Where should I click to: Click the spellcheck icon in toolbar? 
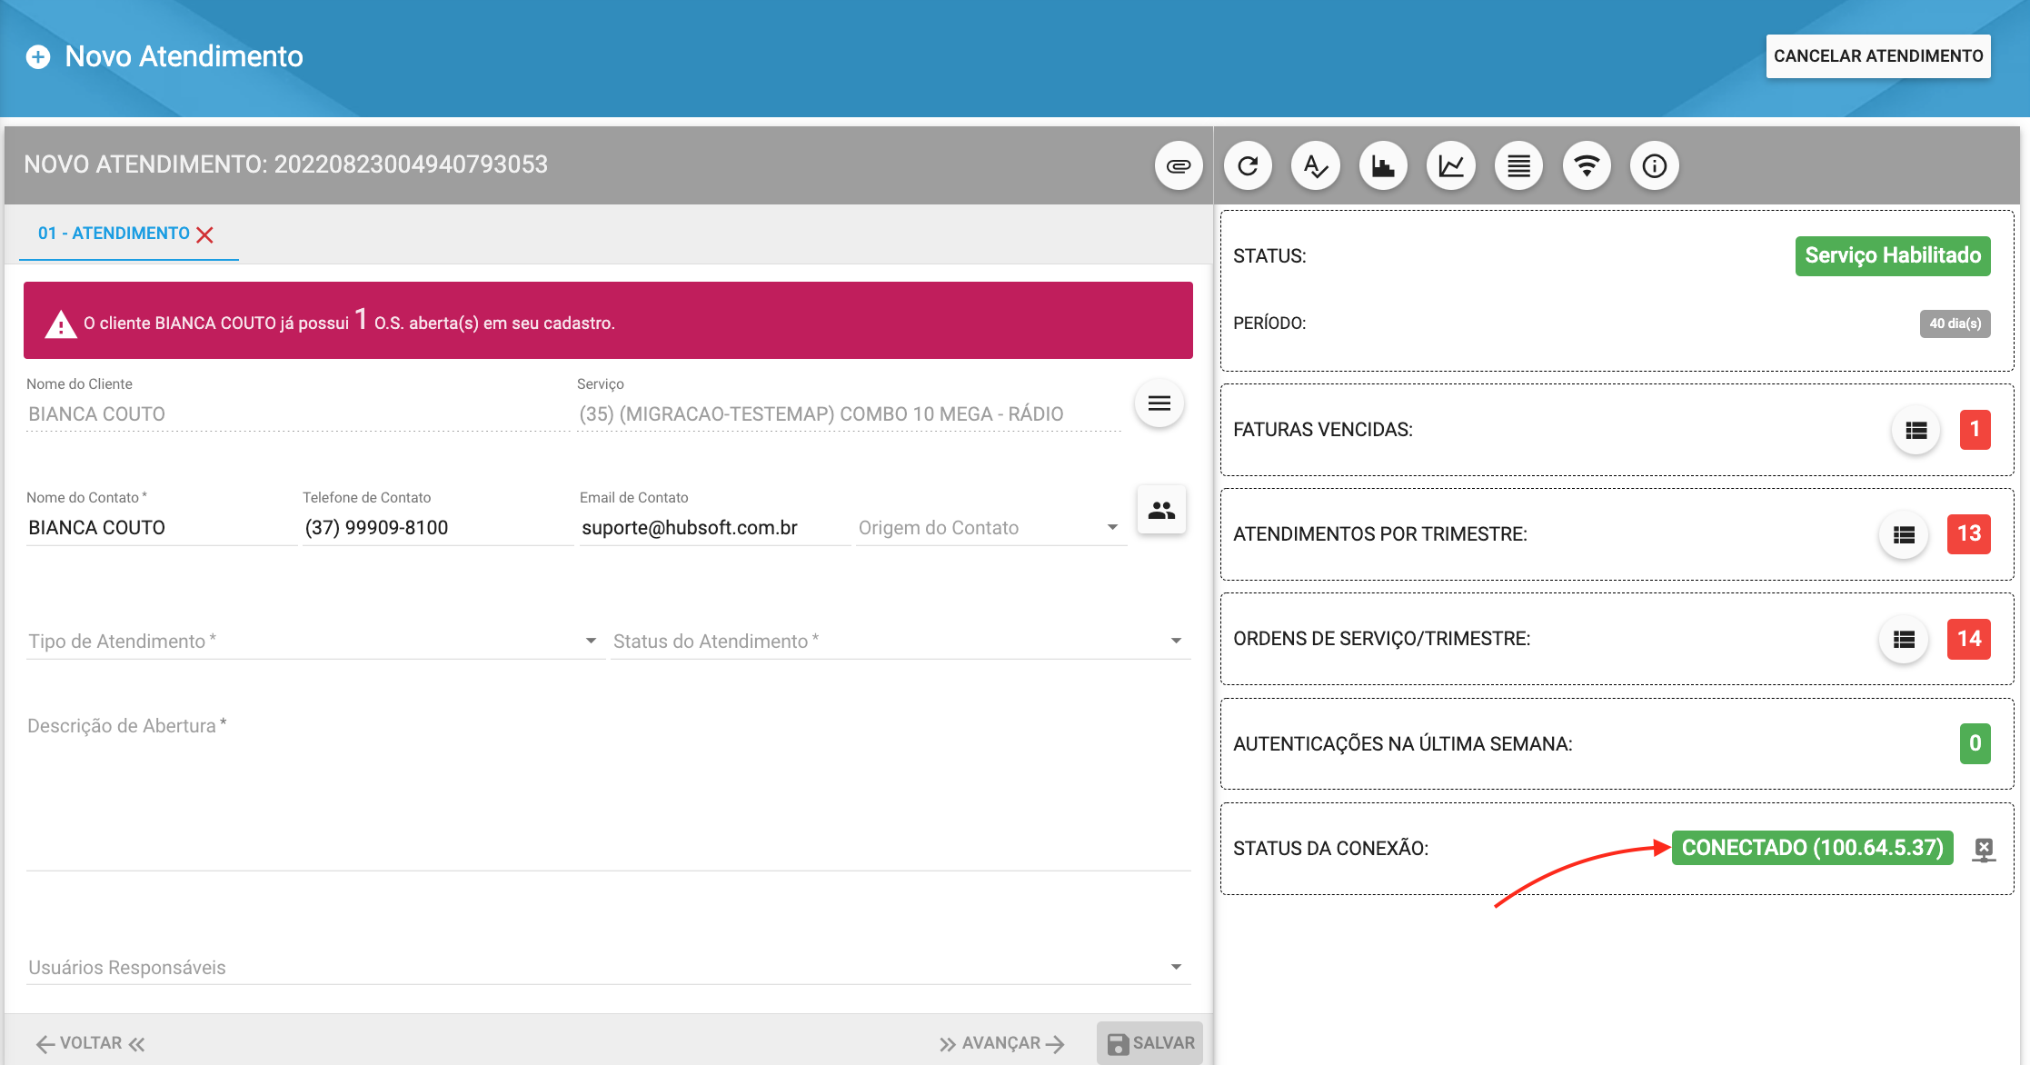[1316, 166]
